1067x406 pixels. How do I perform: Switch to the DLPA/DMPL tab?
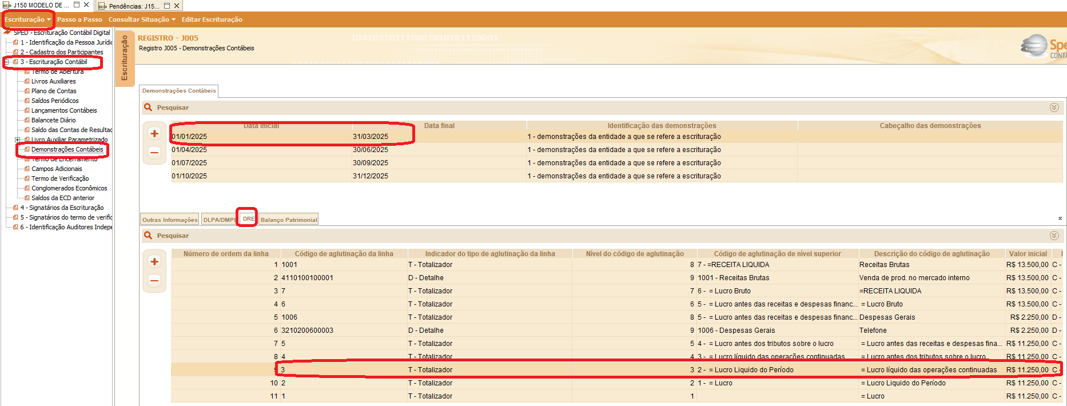(x=219, y=220)
